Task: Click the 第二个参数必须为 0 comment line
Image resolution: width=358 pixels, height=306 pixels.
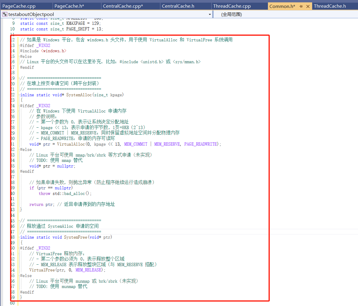Action: click(77, 259)
